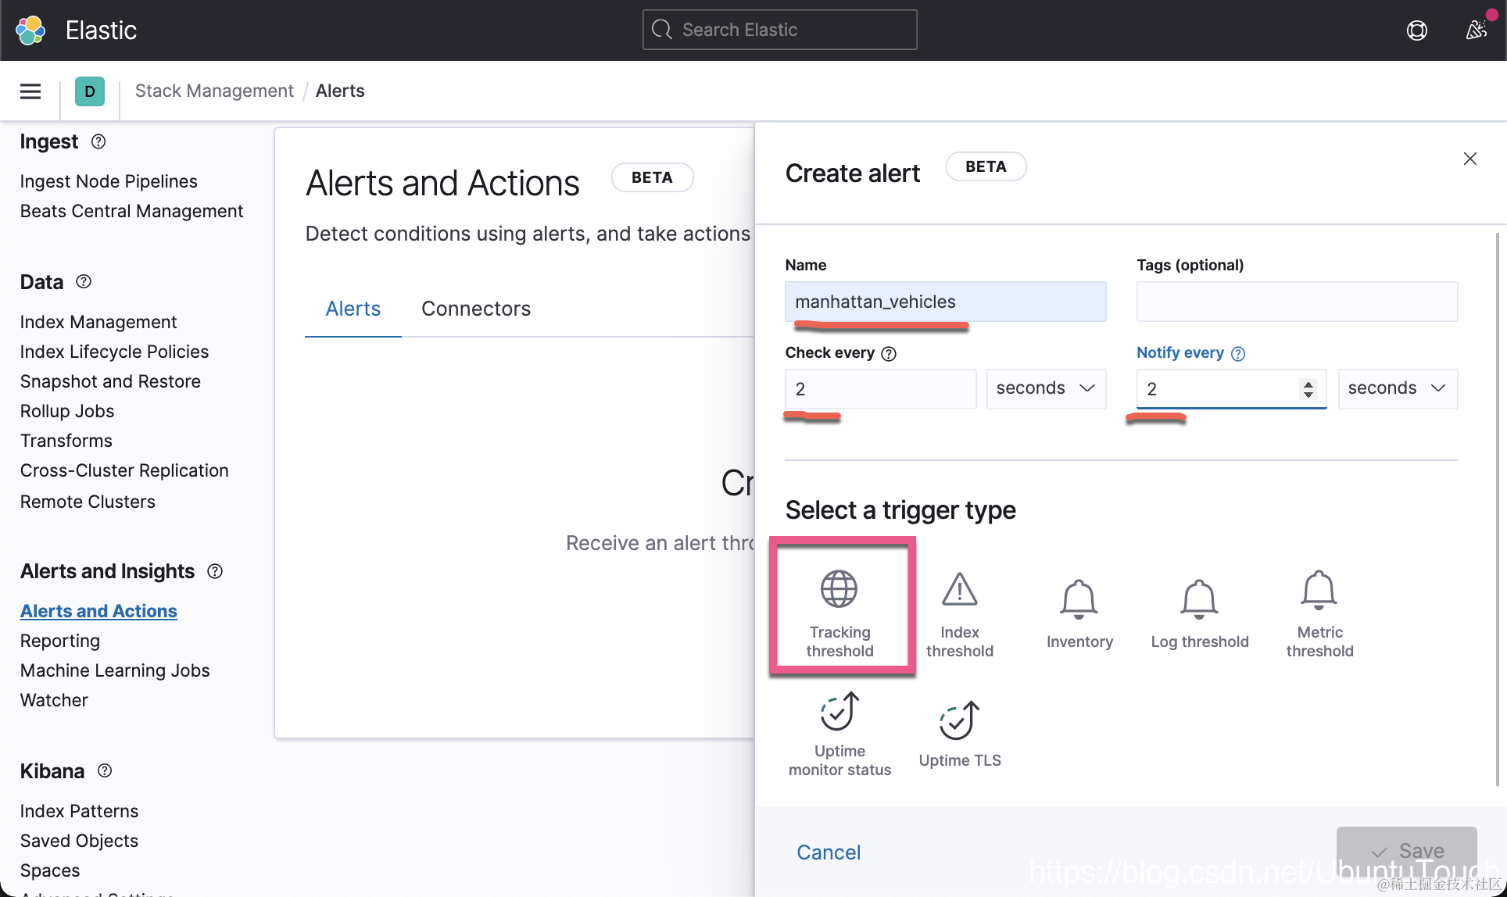Image resolution: width=1507 pixels, height=897 pixels.
Task: Pick the Uptime TLS trigger
Action: tap(959, 734)
